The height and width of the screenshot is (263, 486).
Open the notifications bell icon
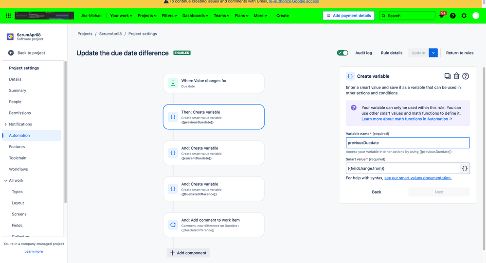tap(442, 16)
